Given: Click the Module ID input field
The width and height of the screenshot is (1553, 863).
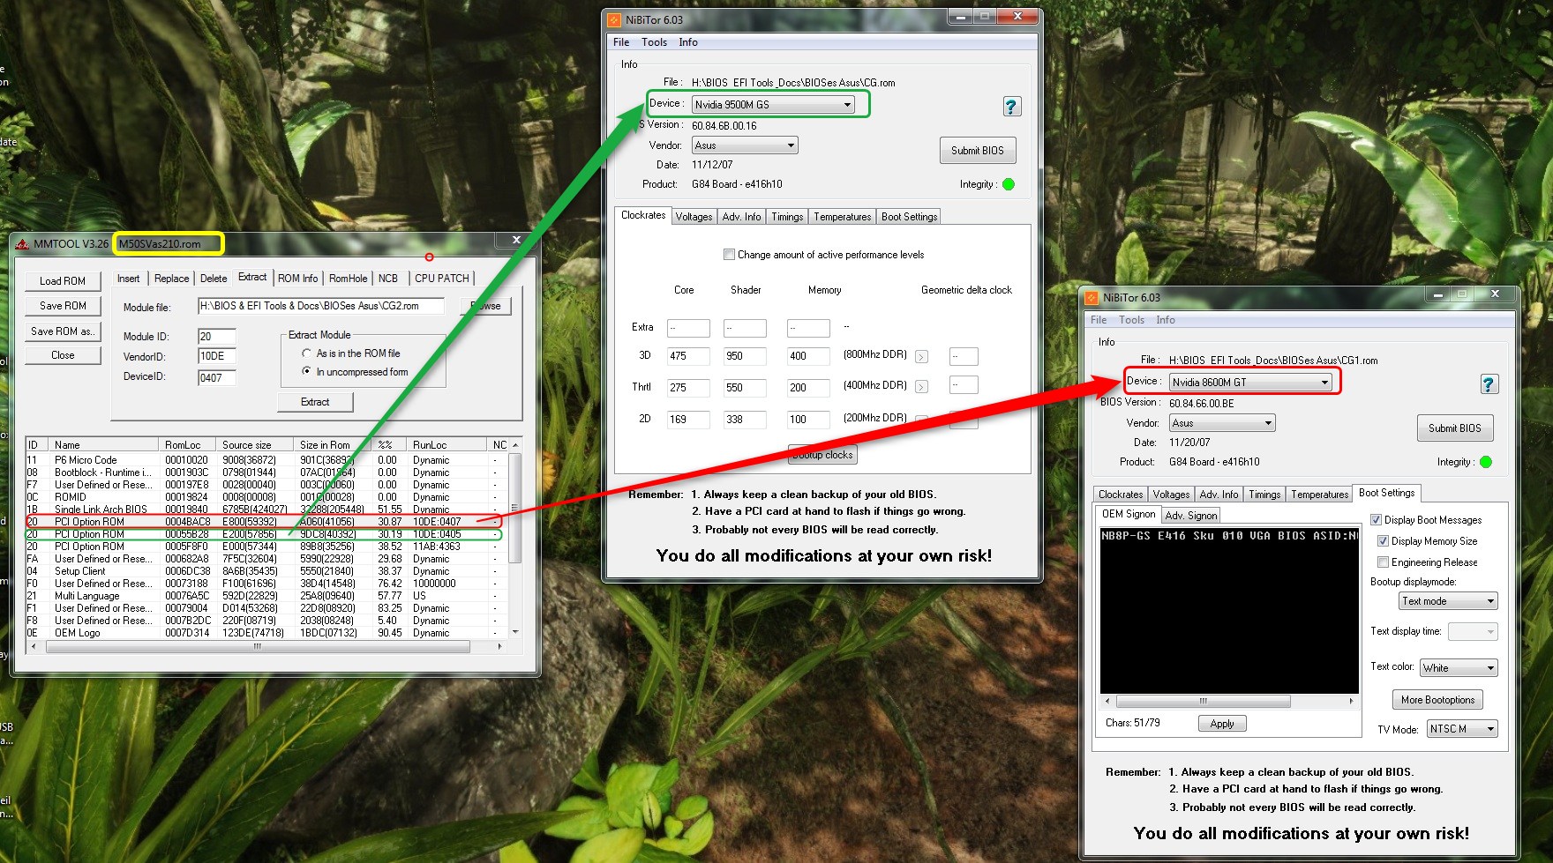Looking at the screenshot, I should click(x=216, y=337).
